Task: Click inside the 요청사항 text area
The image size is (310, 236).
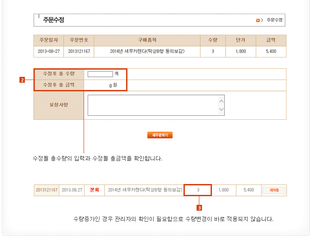Action: [x=152, y=105]
